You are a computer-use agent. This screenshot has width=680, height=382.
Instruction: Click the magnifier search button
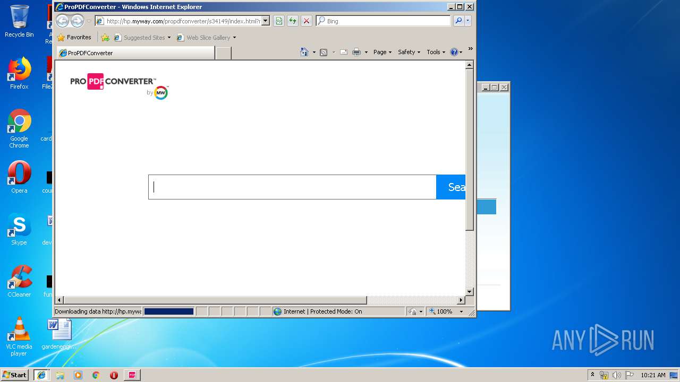click(x=458, y=21)
